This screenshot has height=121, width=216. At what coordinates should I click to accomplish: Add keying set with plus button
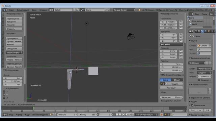coord(210,90)
